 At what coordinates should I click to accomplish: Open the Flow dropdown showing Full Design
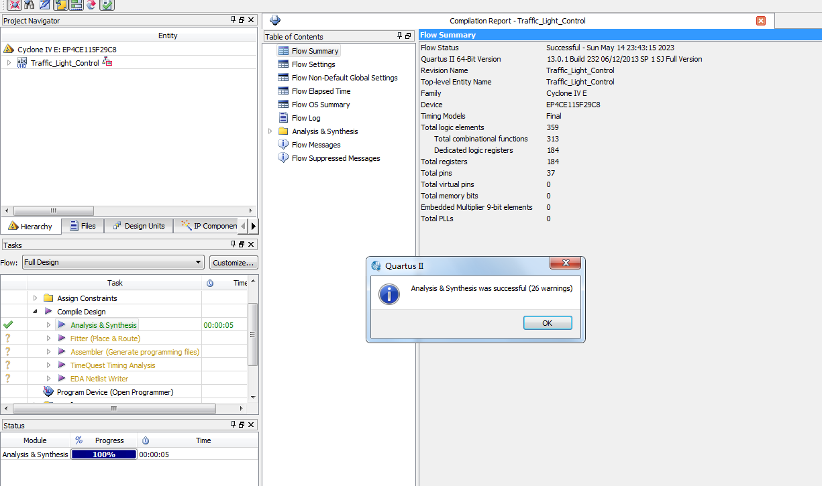click(113, 262)
